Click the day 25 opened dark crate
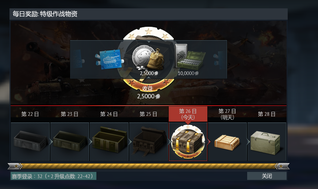The image size is (318, 189). click(x=149, y=142)
